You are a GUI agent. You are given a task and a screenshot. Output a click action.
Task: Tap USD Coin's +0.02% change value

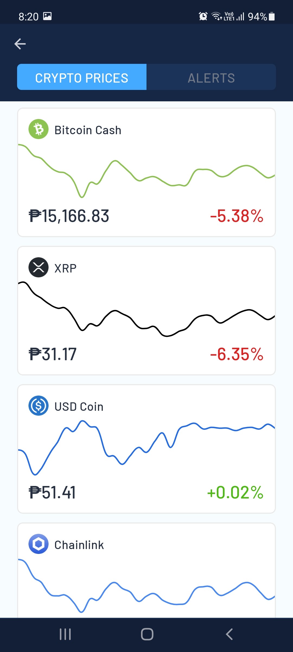point(235,493)
